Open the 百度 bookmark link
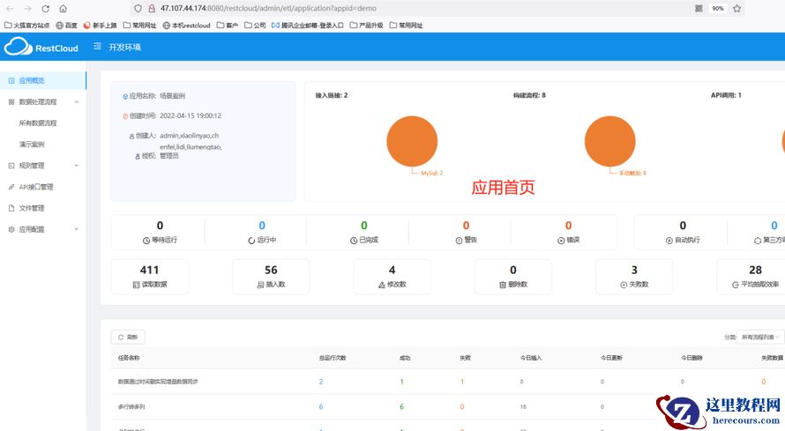This screenshot has width=785, height=431. click(66, 26)
